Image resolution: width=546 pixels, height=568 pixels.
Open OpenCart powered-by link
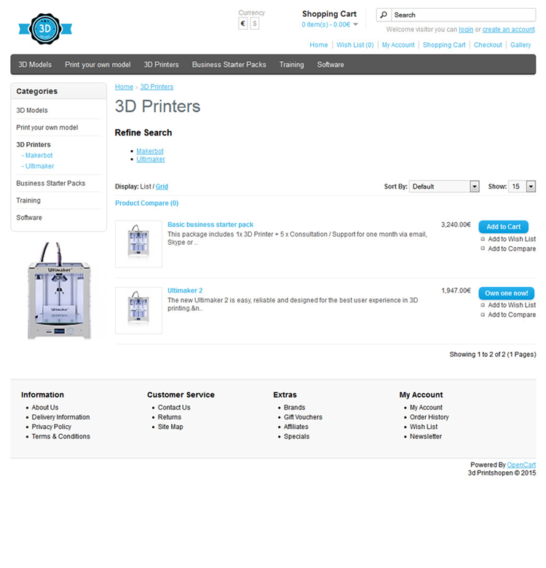[521, 465]
